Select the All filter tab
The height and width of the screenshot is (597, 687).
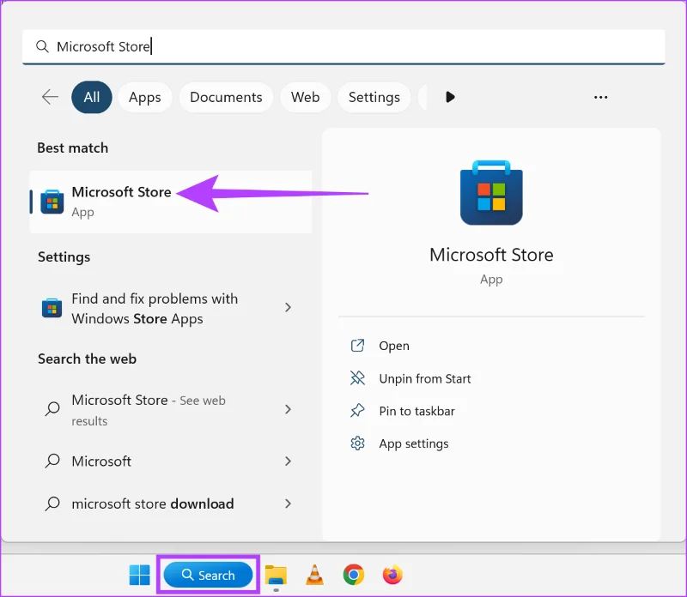tap(92, 97)
